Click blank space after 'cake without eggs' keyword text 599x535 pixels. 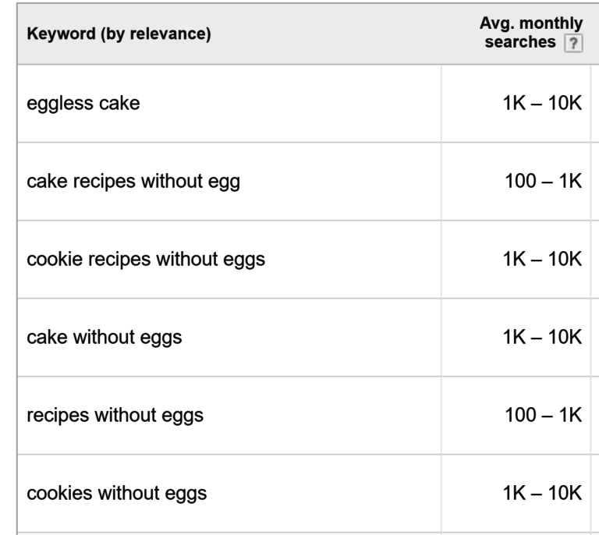point(311,337)
